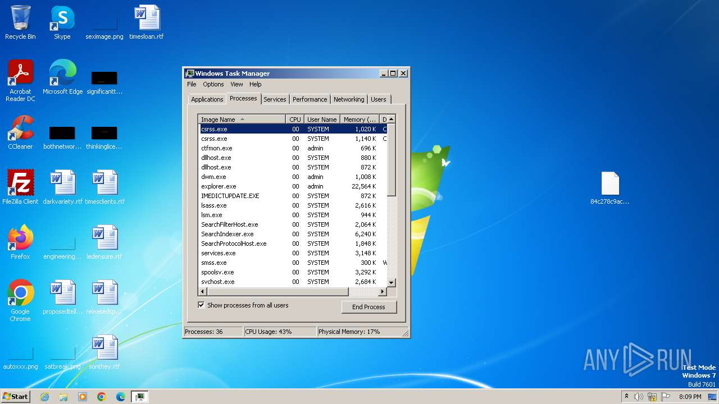Click the process list scroll up arrow
Screen dimensions: 719x404
tap(392, 119)
